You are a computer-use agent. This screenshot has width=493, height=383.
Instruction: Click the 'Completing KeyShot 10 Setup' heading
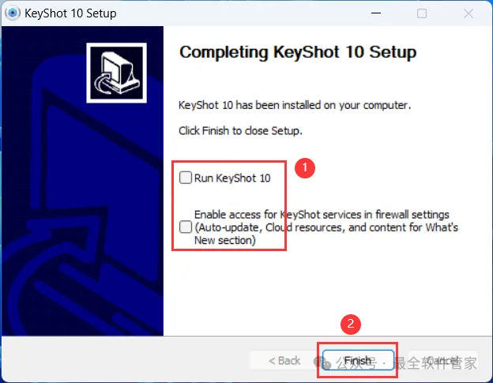(x=298, y=52)
